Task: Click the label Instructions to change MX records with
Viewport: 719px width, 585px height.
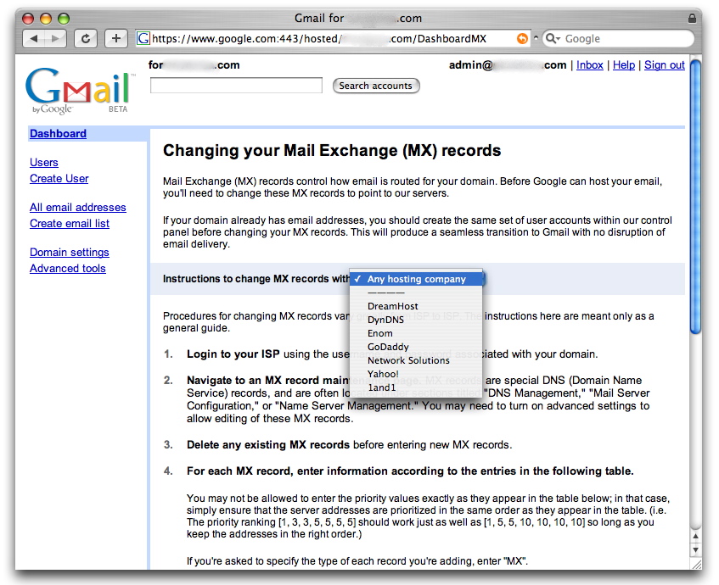Action: point(256,279)
